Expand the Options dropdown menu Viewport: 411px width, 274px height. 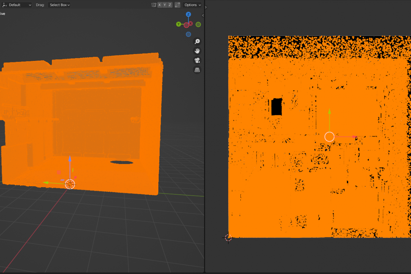click(192, 5)
